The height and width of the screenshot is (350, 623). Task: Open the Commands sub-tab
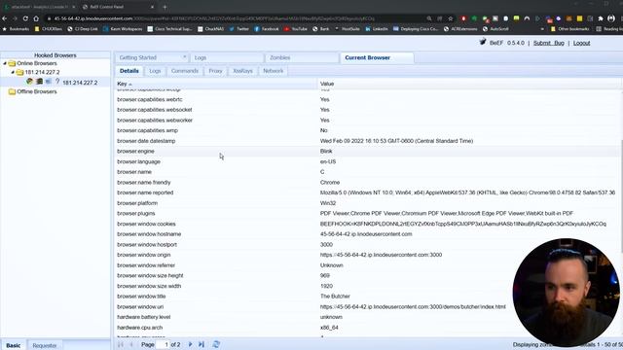(185, 71)
